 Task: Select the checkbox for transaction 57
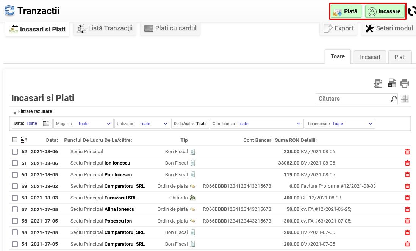(15, 209)
